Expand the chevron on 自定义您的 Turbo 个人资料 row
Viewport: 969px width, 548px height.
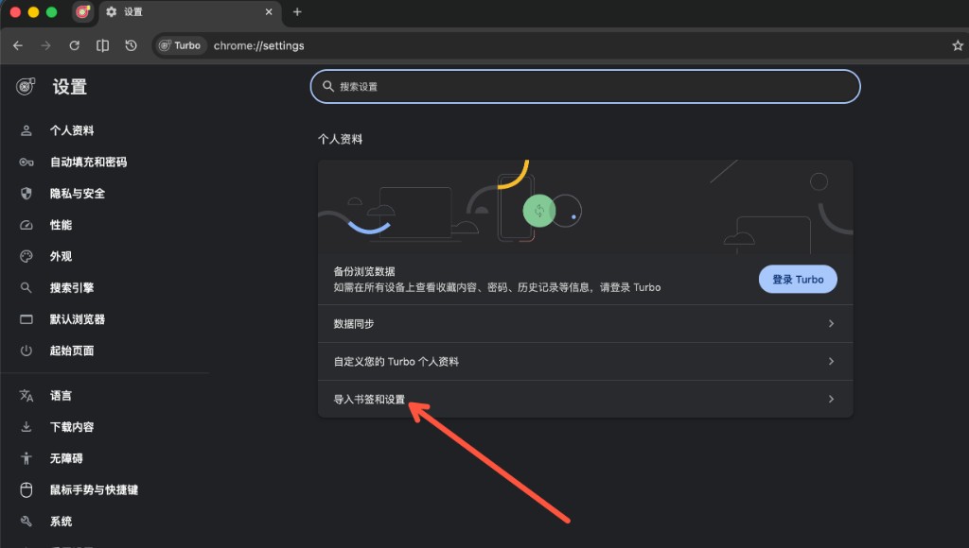coord(831,361)
